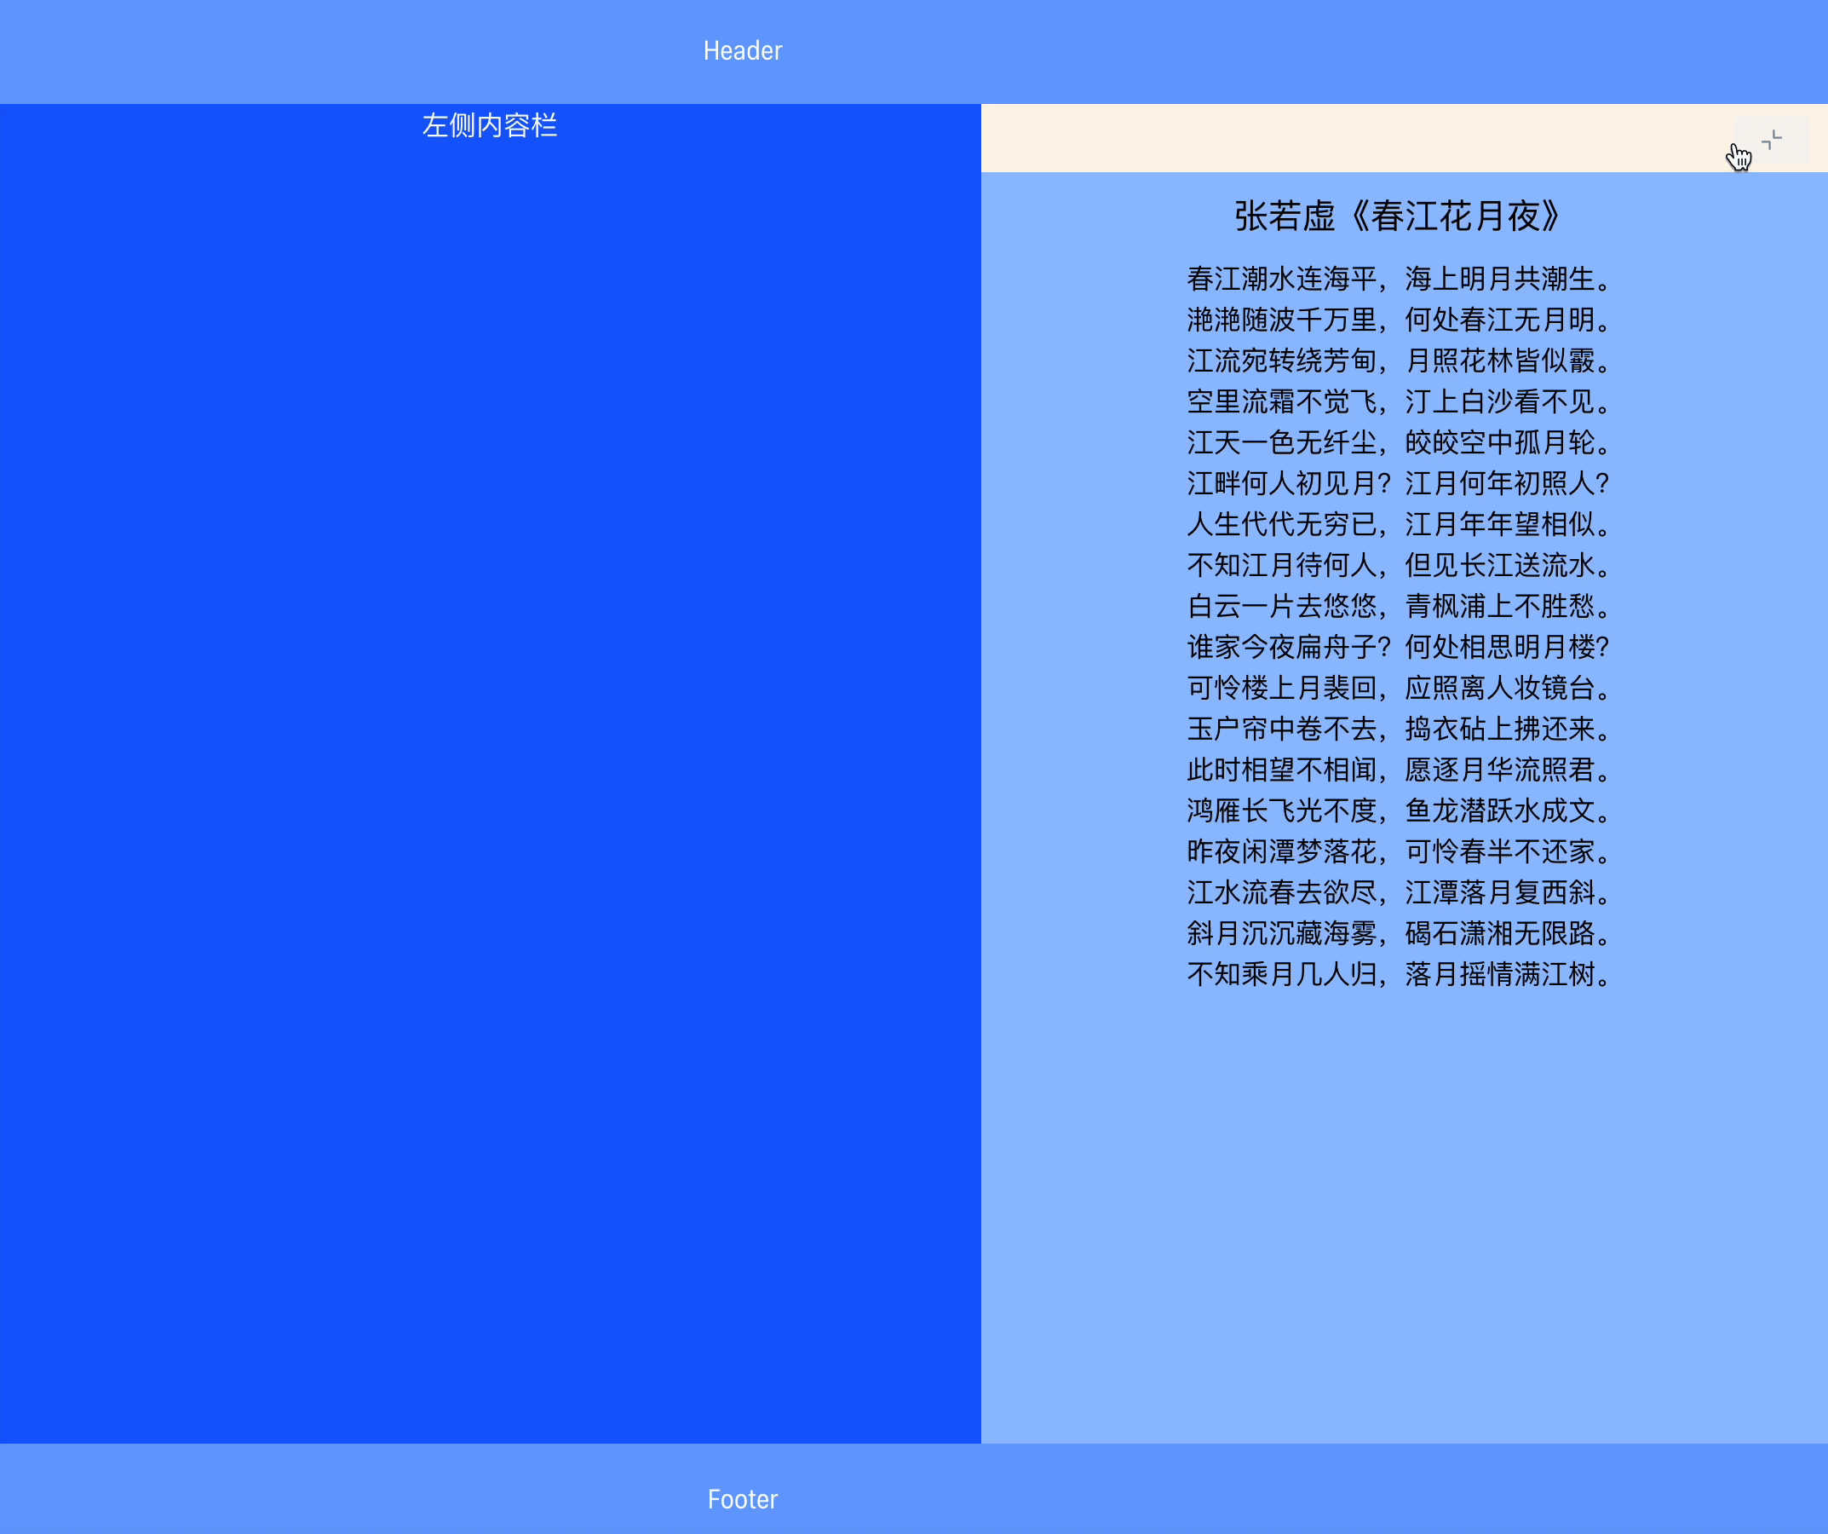Image resolution: width=1828 pixels, height=1534 pixels.
Task: Click the blue left content column
Action: click(x=491, y=784)
